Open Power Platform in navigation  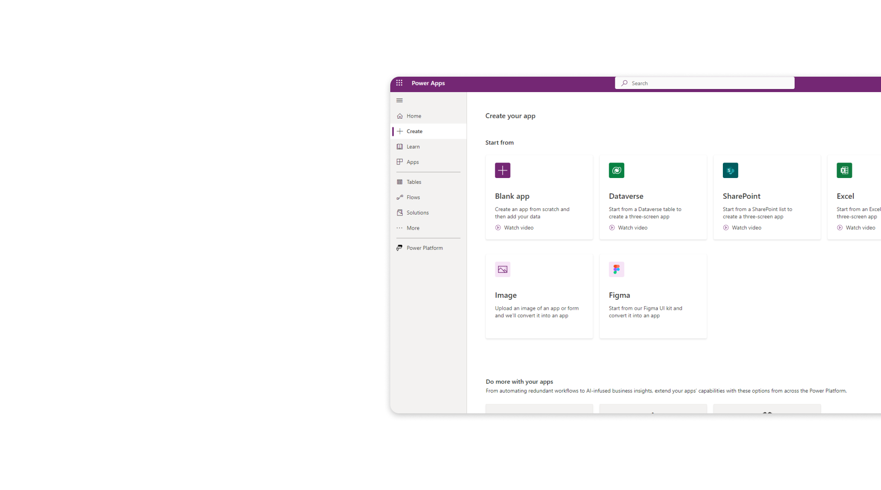click(x=429, y=248)
